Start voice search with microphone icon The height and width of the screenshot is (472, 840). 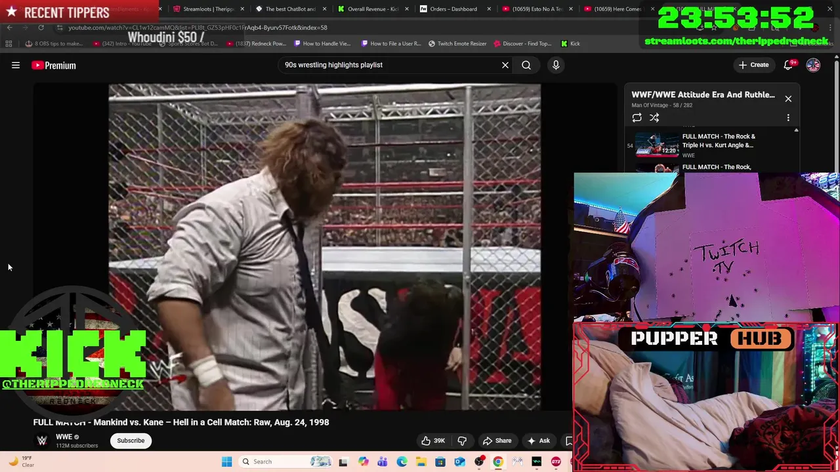point(556,65)
